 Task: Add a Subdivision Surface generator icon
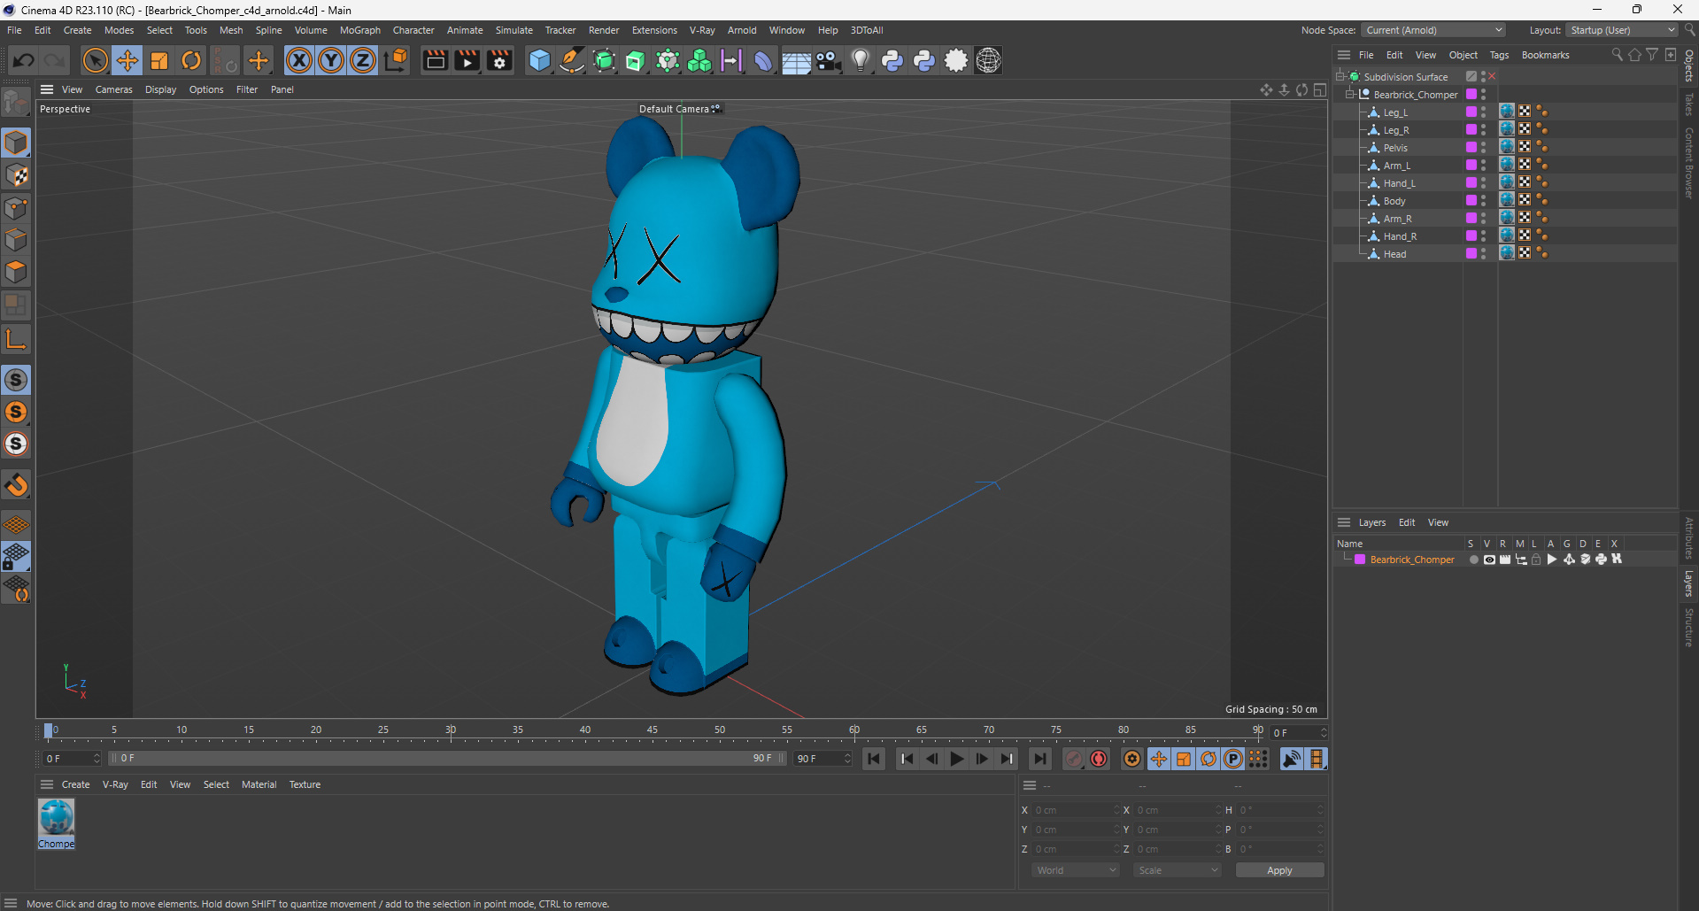point(604,60)
